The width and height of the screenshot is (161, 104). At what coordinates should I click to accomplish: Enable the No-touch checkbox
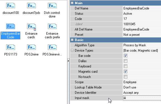[125, 77]
